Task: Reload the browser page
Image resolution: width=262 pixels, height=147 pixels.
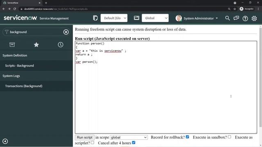Action: 15,9
